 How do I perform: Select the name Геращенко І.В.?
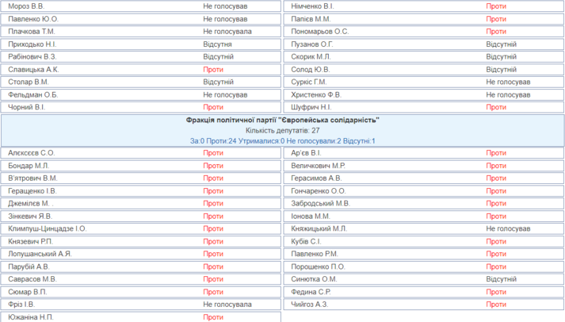(x=32, y=191)
